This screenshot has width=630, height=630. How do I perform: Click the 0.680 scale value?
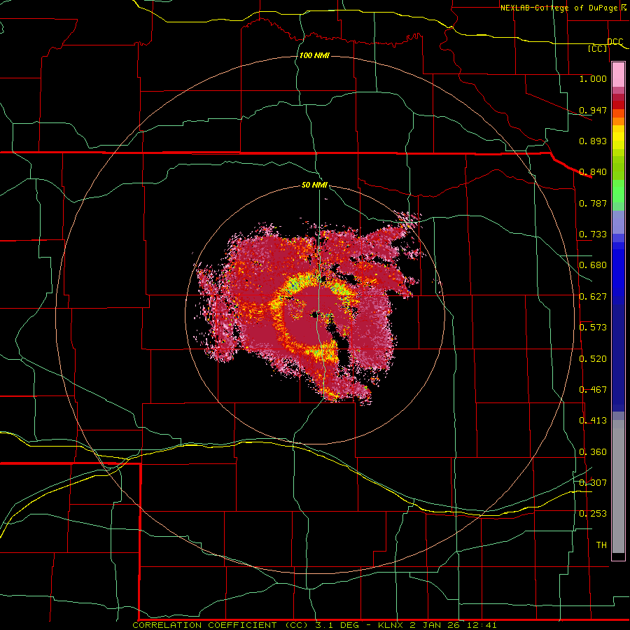(593, 265)
